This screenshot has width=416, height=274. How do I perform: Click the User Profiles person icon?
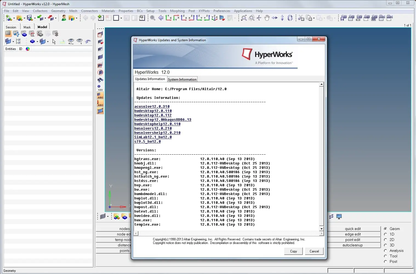pos(64,18)
